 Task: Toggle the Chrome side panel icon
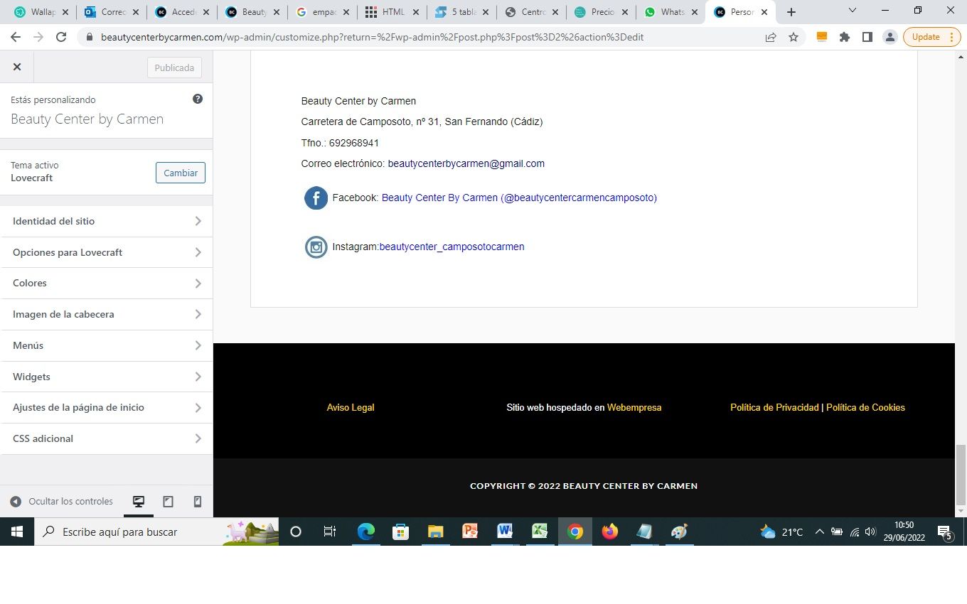coord(867,37)
